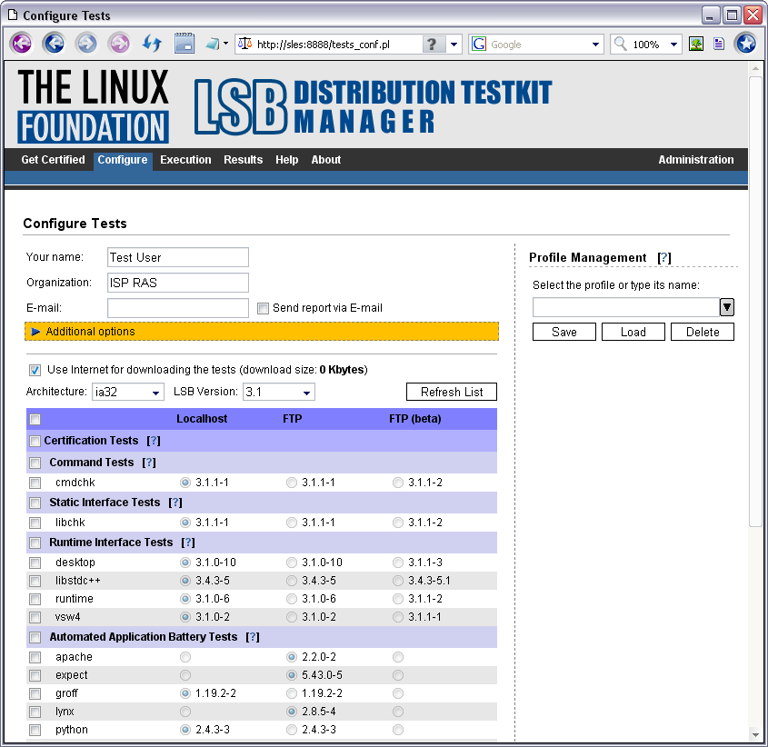
Task: Open the Help menu item
Action: [x=286, y=160]
